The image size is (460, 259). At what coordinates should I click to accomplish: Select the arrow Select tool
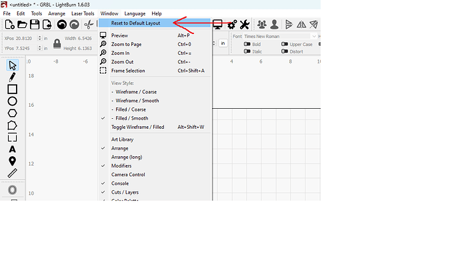tap(12, 65)
